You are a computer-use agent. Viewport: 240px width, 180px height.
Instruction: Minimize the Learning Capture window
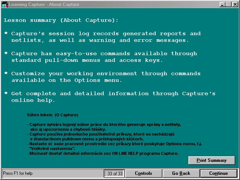point(223,4)
